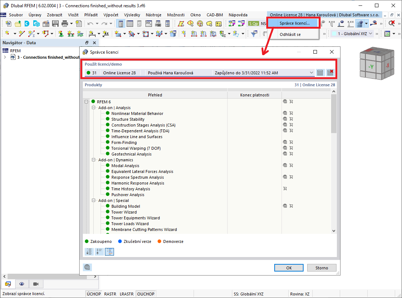The width and height of the screenshot is (402, 298).
Task: Choose Odhlásit se from the menu
Action: tap(290, 34)
